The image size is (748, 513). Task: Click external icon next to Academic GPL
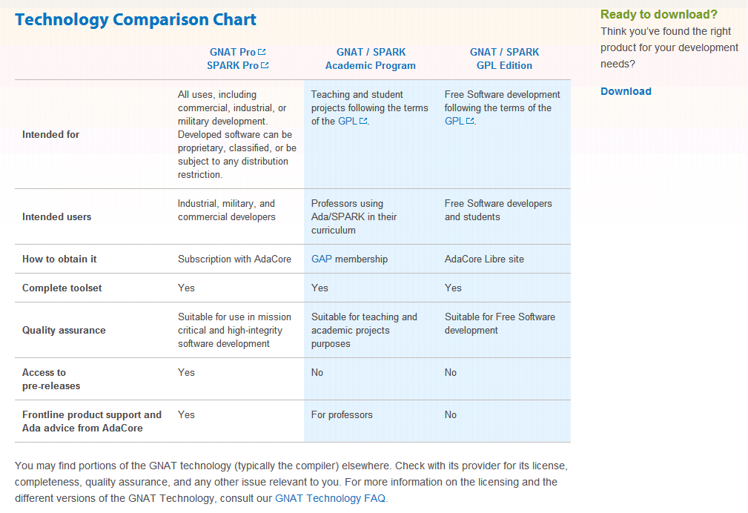pos(363,122)
